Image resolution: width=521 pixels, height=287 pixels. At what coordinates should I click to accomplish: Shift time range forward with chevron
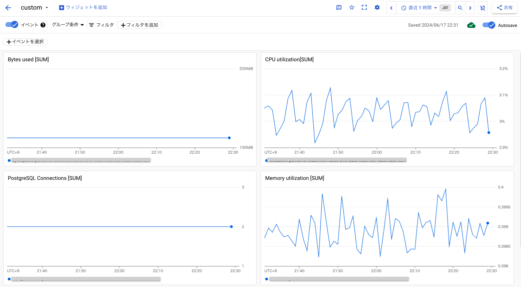tap(470, 8)
